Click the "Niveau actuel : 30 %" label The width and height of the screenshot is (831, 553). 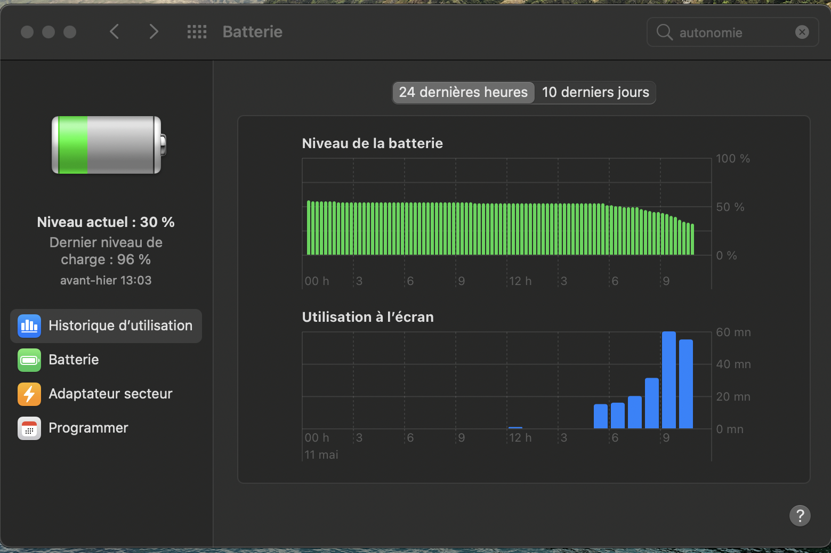[x=106, y=222]
